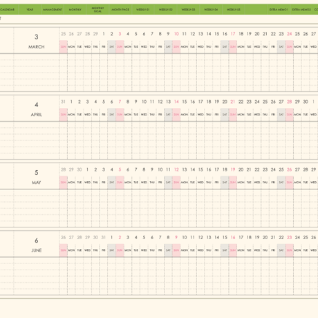This screenshot has width=318, height=318.
Task: Click gray date 30 in May row
Action: pyautogui.click(x=79, y=169)
